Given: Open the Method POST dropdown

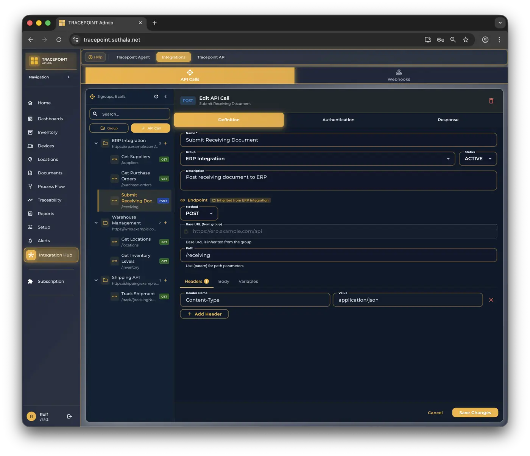Looking at the screenshot, I should coord(199,213).
